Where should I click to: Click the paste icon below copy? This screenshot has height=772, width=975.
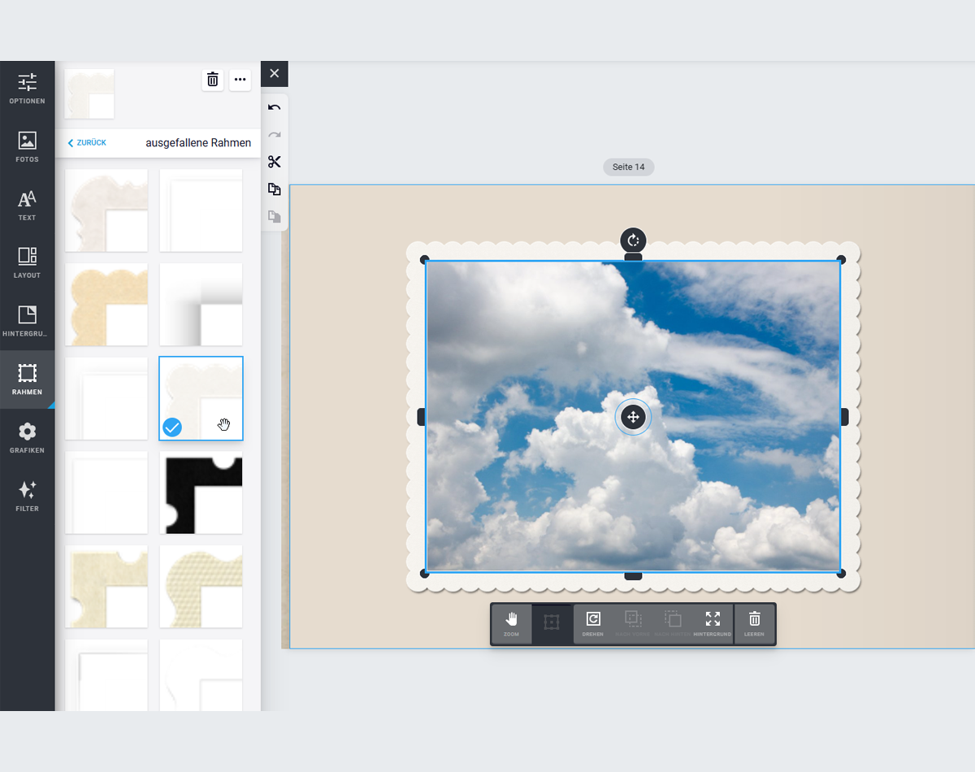tap(275, 216)
